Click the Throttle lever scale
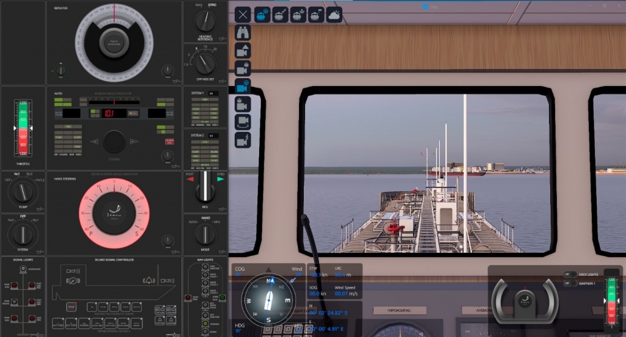Image resolution: width=626 pixels, height=337 pixels. [x=23, y=128]
